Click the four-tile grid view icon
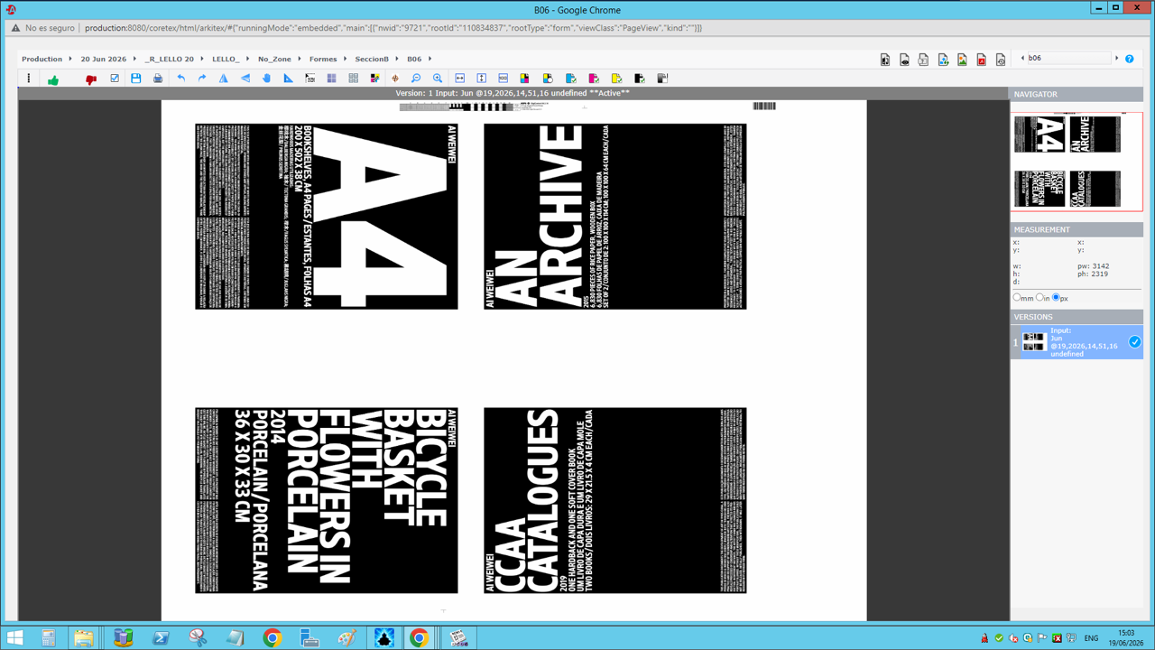1155x650 pixels. [x=353, y=79]
